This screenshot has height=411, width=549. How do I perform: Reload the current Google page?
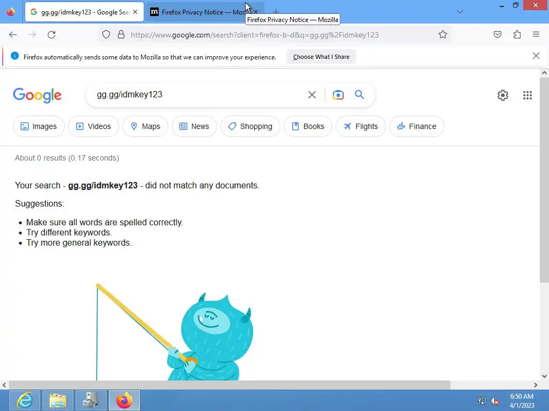pyautogui.click(x=51, y=35)
